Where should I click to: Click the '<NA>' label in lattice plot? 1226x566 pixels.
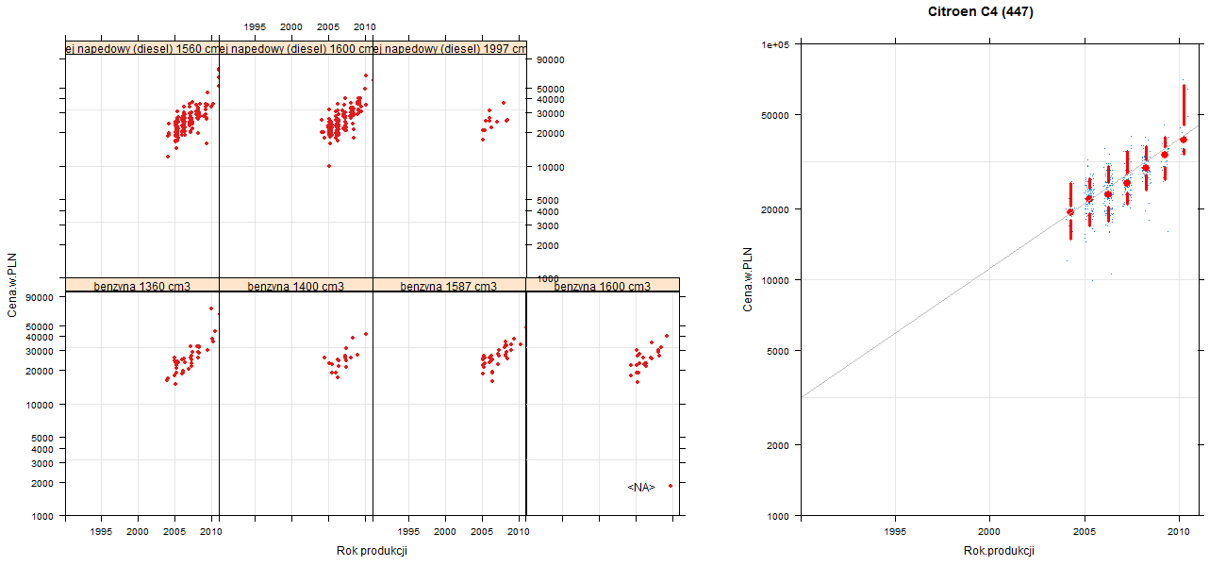pos(641,487)
